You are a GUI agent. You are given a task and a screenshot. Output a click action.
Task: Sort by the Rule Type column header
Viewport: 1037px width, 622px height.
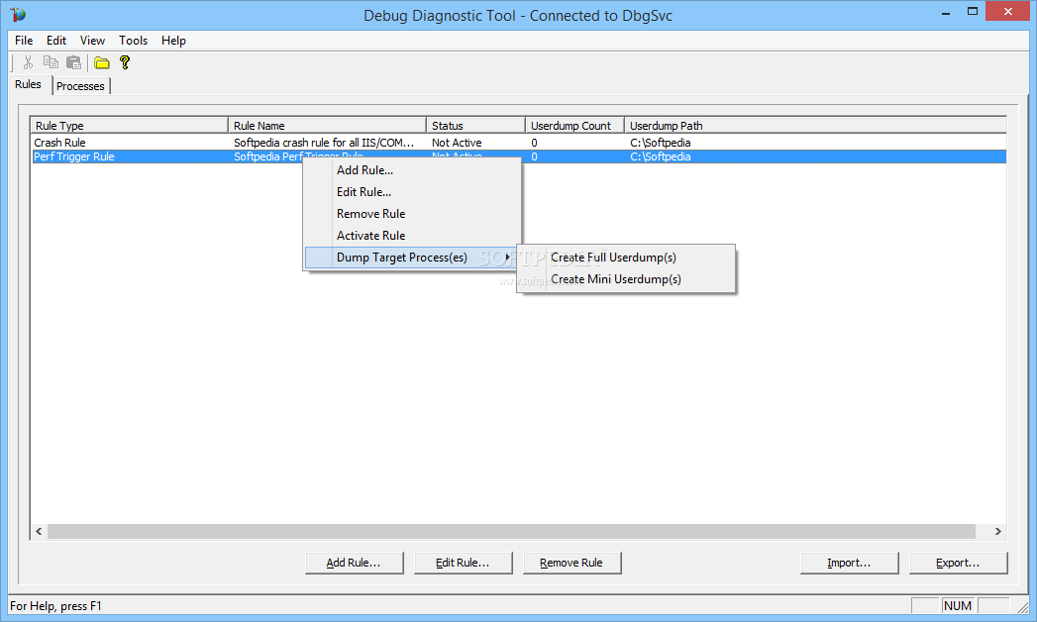pyautogui.click(x=130, y=125)
